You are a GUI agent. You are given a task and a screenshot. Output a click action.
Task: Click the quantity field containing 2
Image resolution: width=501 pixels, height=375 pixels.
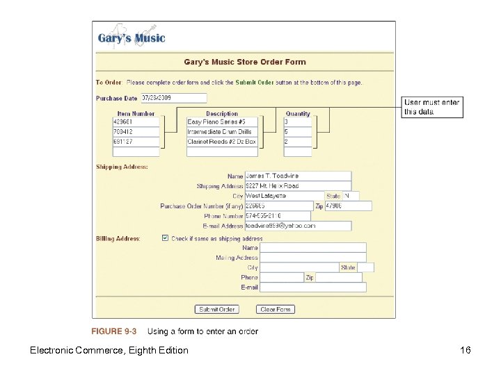[298, 142]
